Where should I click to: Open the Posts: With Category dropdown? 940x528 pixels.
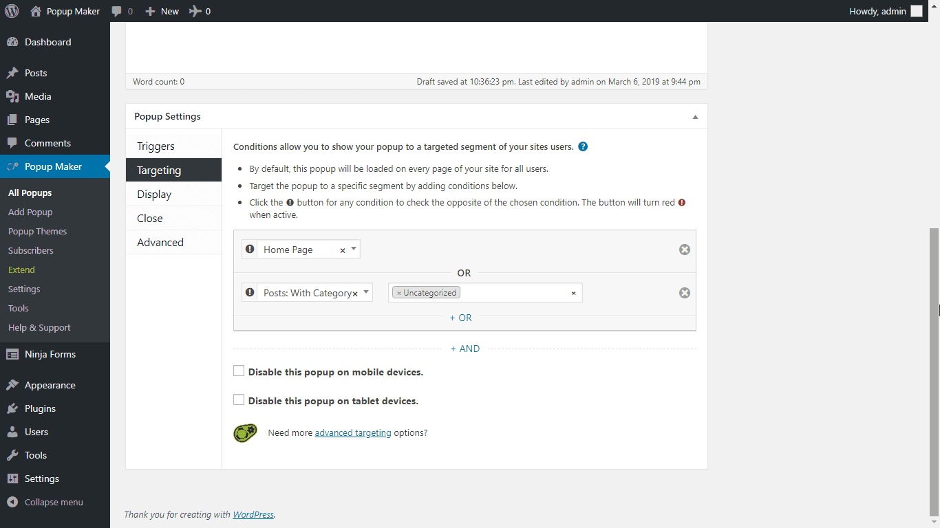tap(314, 293)
